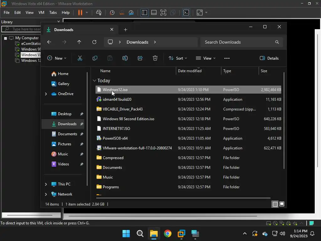Open the See more three-dots menu
The width and height of the screenshot is (321, 241).
[x=227, y=58]
